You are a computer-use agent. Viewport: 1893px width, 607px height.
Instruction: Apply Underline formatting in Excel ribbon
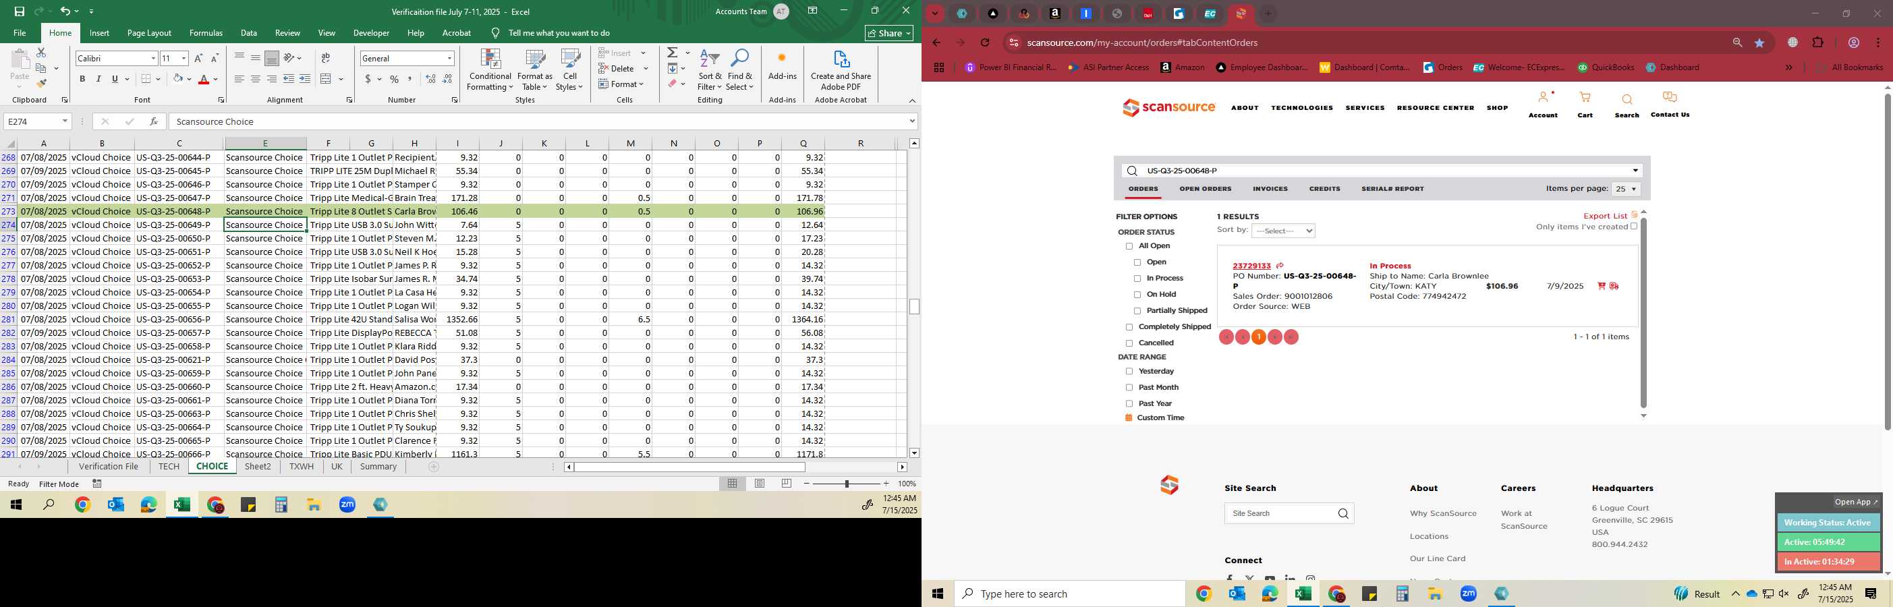[115, 80]
